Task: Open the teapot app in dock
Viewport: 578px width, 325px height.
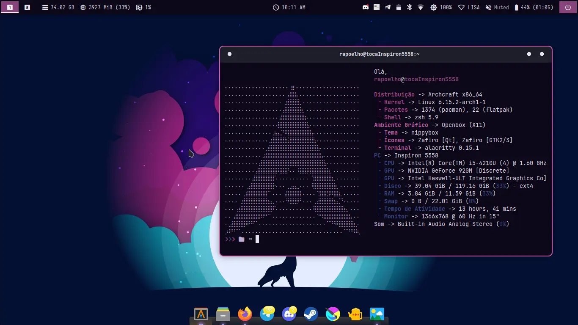Action: pos(355,314)
